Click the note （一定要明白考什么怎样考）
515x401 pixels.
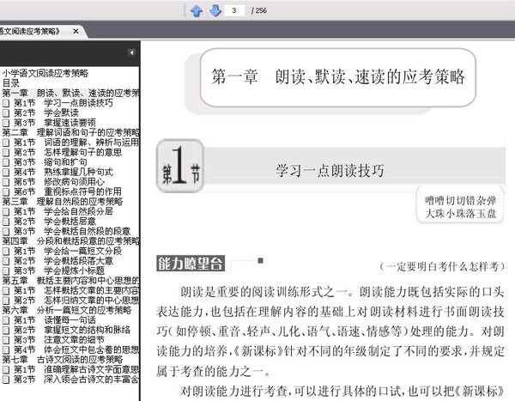click(x=442, y=266)
